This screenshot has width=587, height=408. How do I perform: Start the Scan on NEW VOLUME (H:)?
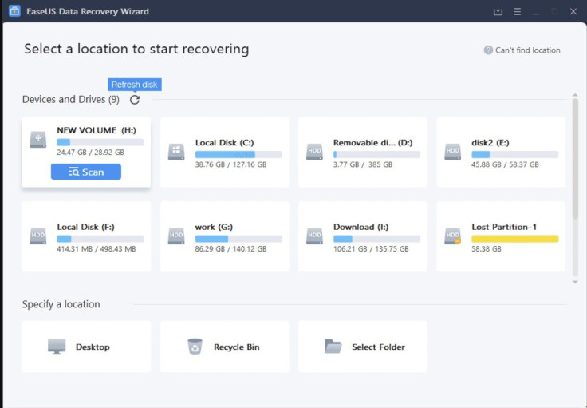point(86,172)
